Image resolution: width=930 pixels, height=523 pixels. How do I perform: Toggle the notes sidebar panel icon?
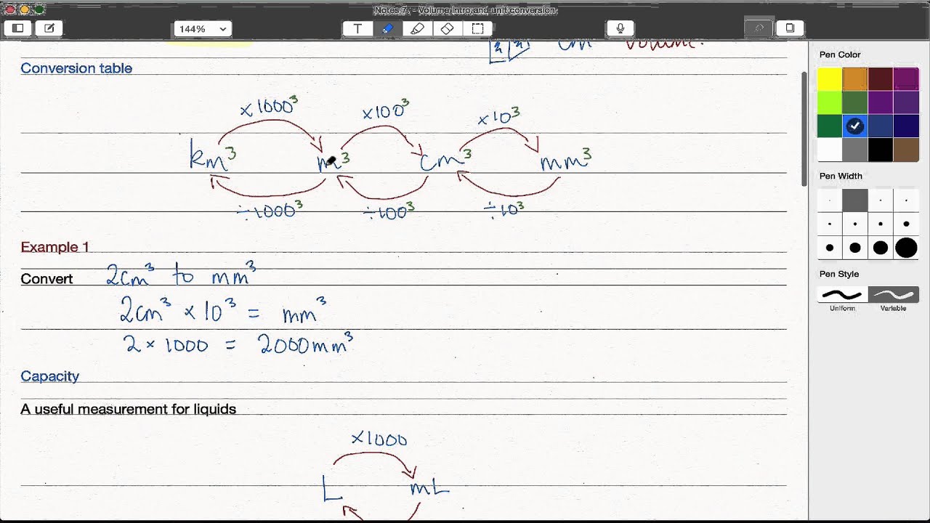coord(18,28)
